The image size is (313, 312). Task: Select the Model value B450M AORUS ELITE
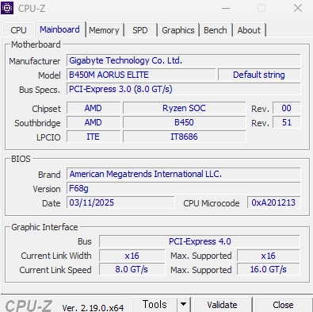tap(141, 75)
